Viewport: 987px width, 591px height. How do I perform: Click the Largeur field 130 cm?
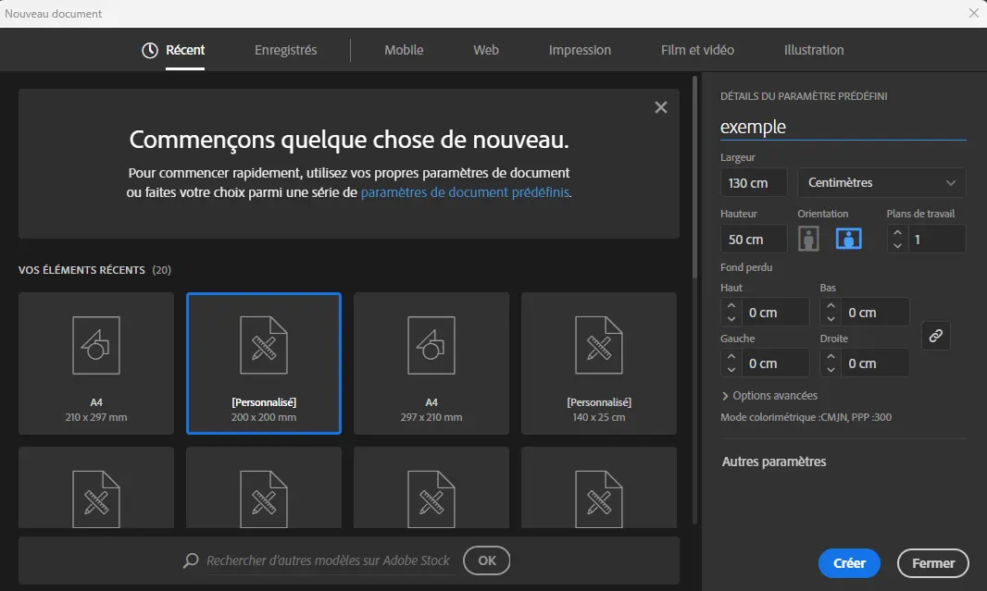click(x=754, y=183)
